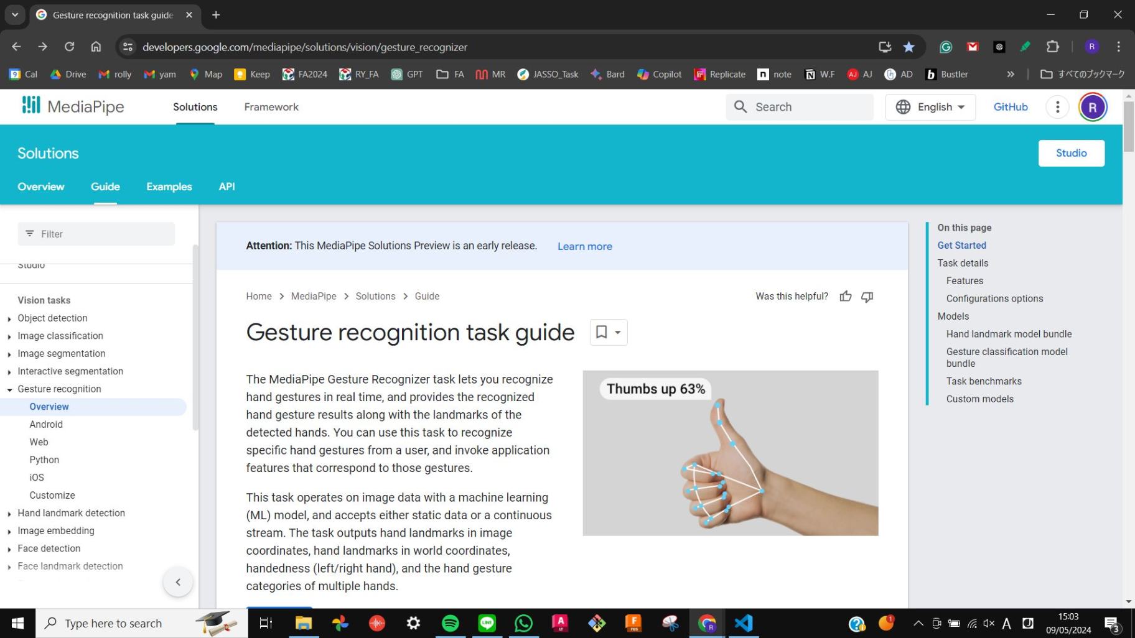
Task: Open the Chrome three-dot menu
Action: 1118,47
